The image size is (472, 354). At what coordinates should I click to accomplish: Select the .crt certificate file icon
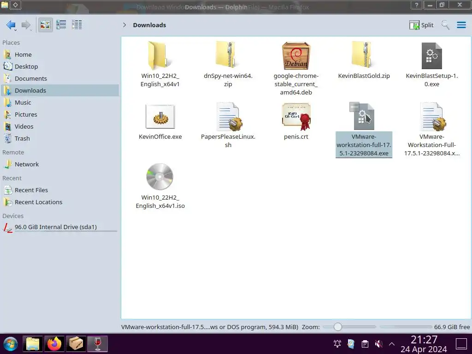(296, 117)
